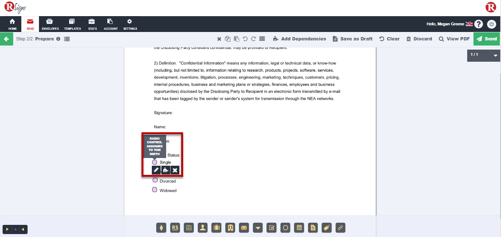Expand the page 1/1 selector dropdown

click(x=495, y=55)
